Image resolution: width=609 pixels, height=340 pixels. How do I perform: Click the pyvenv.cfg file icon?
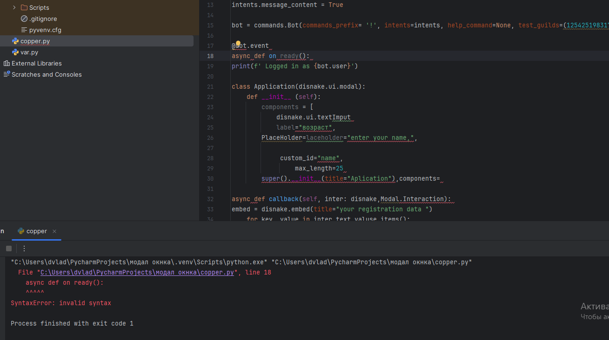pyautogui.click(x=25, y=30)
